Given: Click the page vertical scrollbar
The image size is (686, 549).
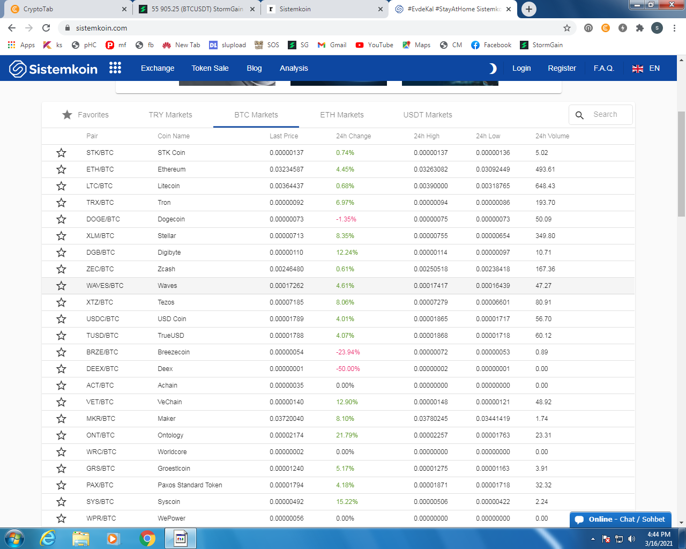Looking at the screenshot, I should (681, 164).
